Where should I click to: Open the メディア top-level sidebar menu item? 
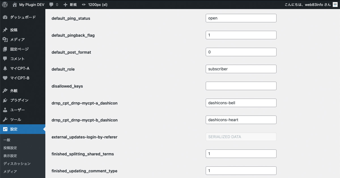click(23, 40)
